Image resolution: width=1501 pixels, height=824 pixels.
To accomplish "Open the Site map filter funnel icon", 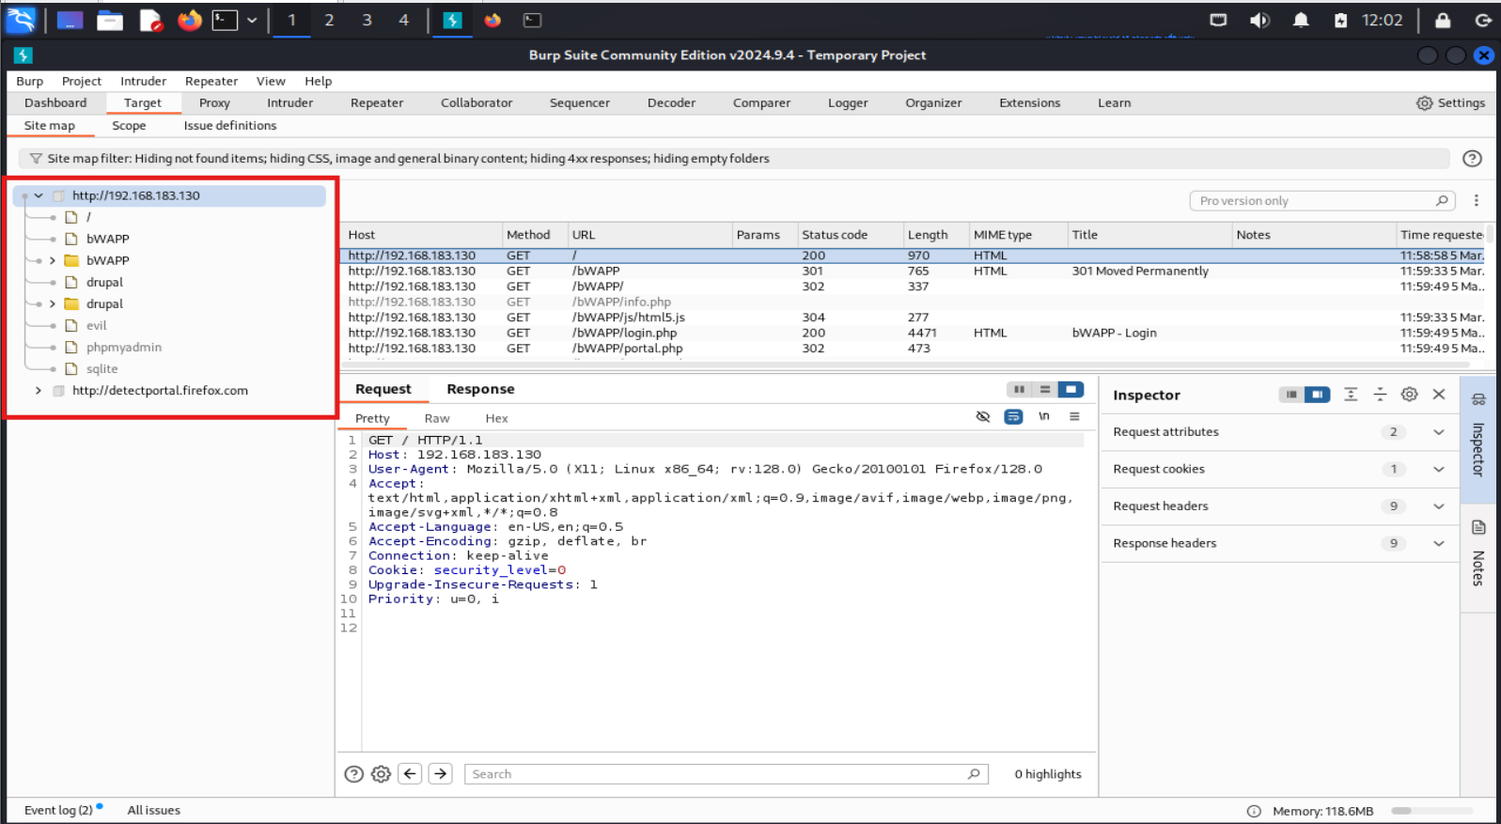I will [36, 159].
